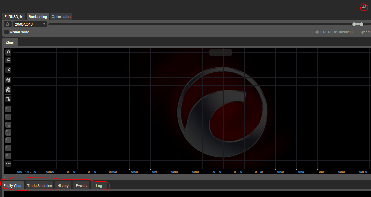Screen dimensions: 371x197
Task: Click the scroll-left arrow below the chart
Action: click(4, 177)
